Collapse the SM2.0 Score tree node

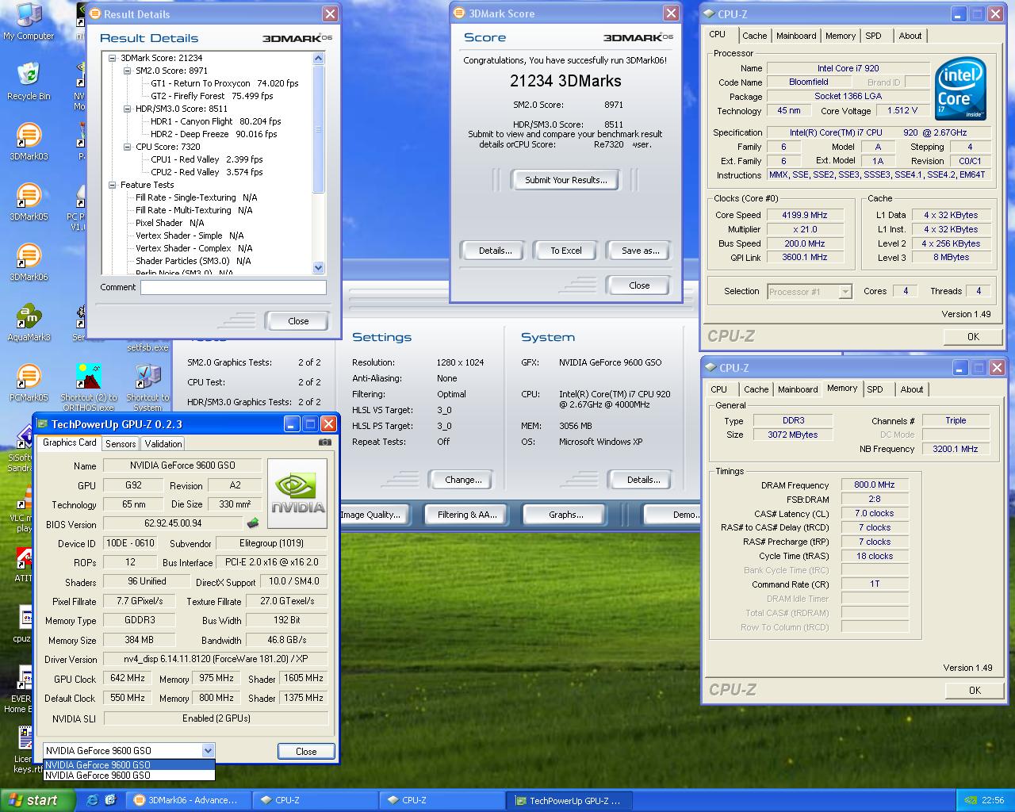[127, 71]
